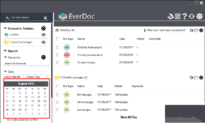Sort EverDoc list by Name column

81,39
